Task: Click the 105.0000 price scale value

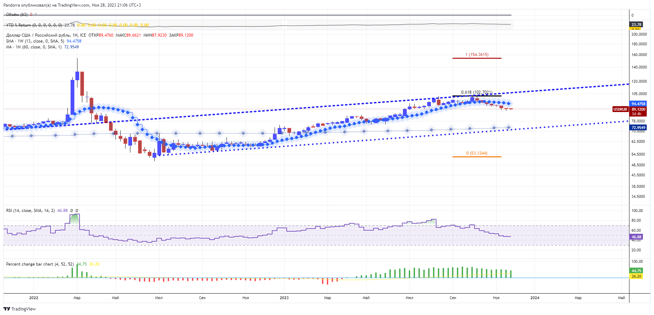Action: pyautogui.click(x=639, y=94)
